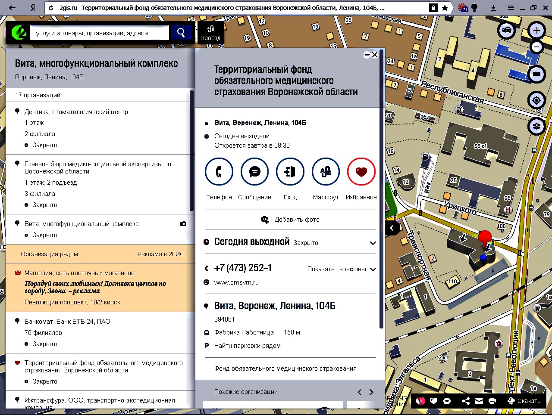Call via the Телефон round button

point(219,172)
